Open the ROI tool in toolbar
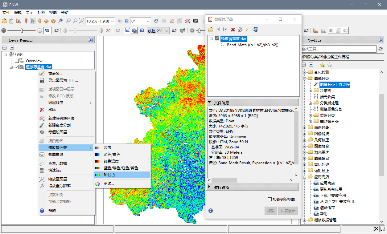387x234 pixels. [x=188, y=21]
